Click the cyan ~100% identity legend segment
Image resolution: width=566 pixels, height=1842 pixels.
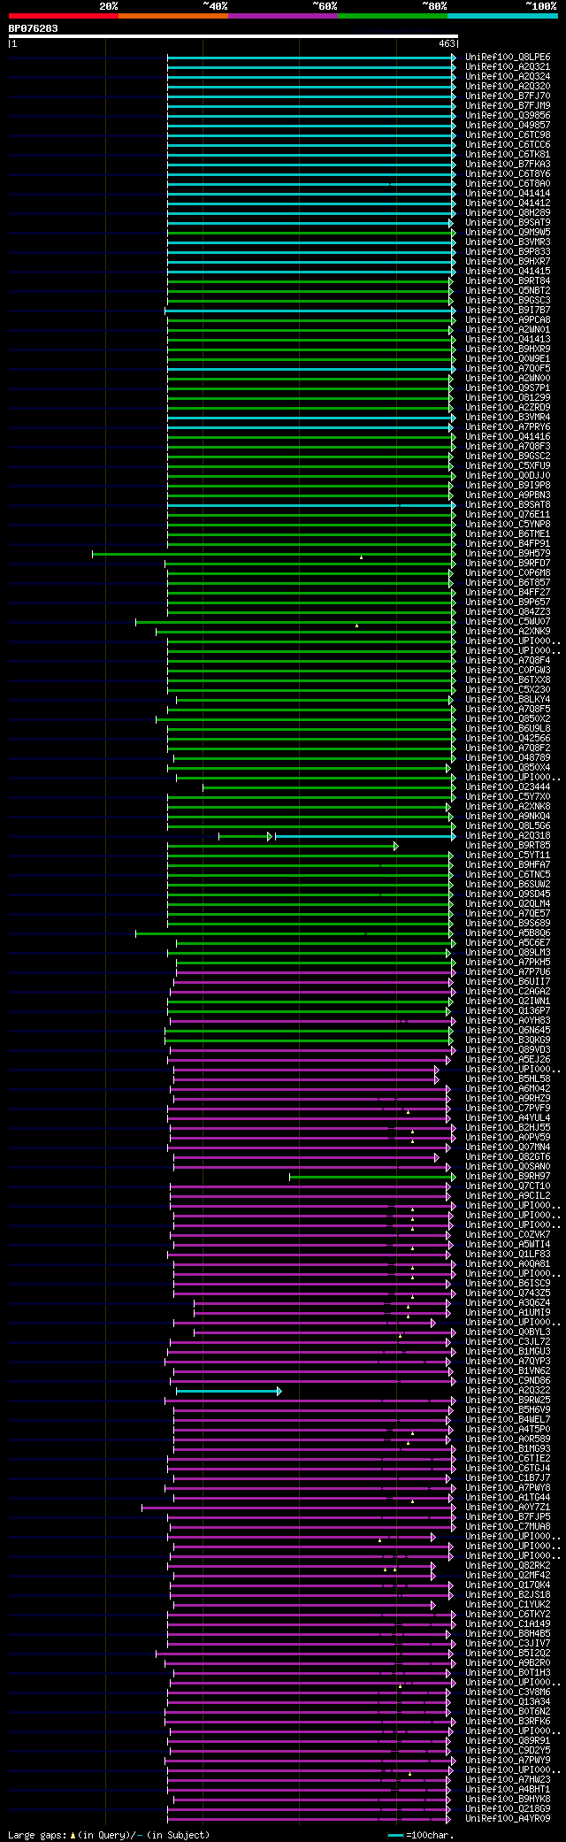(502, 16)
